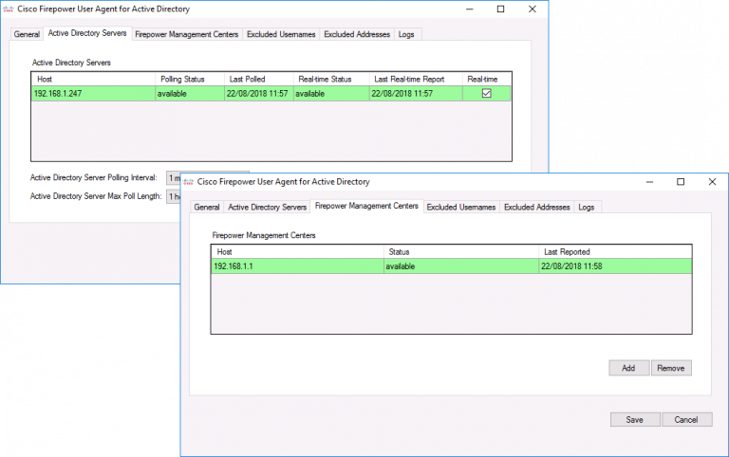The width and height of the screenshot is (729, 457).
Task: Click the Remove button
Action: pyautogui.click(x=671, y=368)
